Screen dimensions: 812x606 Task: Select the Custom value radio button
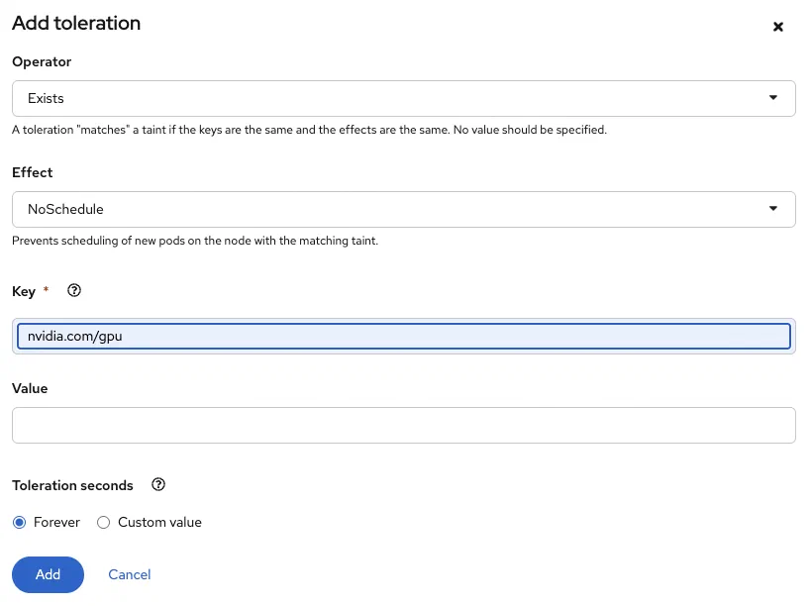104,522
